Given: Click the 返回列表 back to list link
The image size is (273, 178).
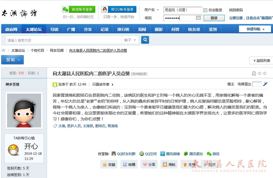Looking at the screenshot, I should (x=261, y=60).
